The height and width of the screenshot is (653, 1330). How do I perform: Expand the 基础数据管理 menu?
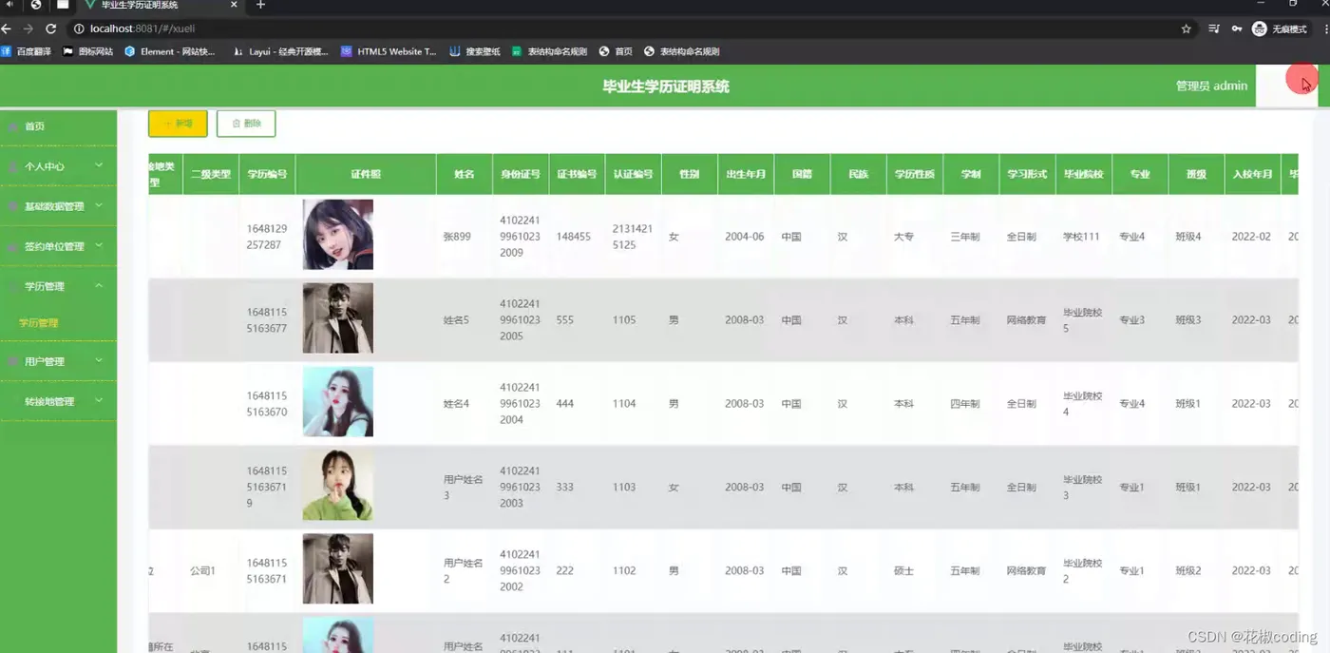click(58, 206)
